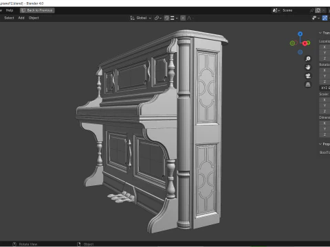Click the Scale Z field

pos(324,111)
